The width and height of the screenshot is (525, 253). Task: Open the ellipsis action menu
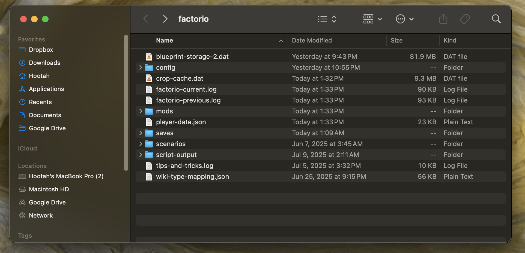[405, 19]
